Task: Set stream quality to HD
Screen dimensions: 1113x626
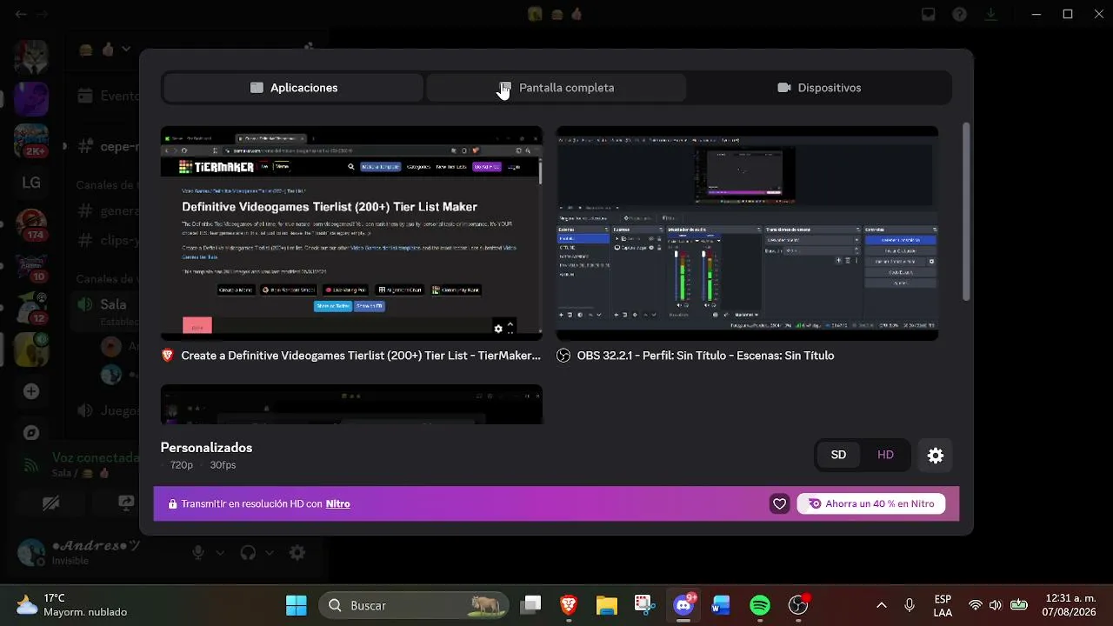Action: (885, 455)
